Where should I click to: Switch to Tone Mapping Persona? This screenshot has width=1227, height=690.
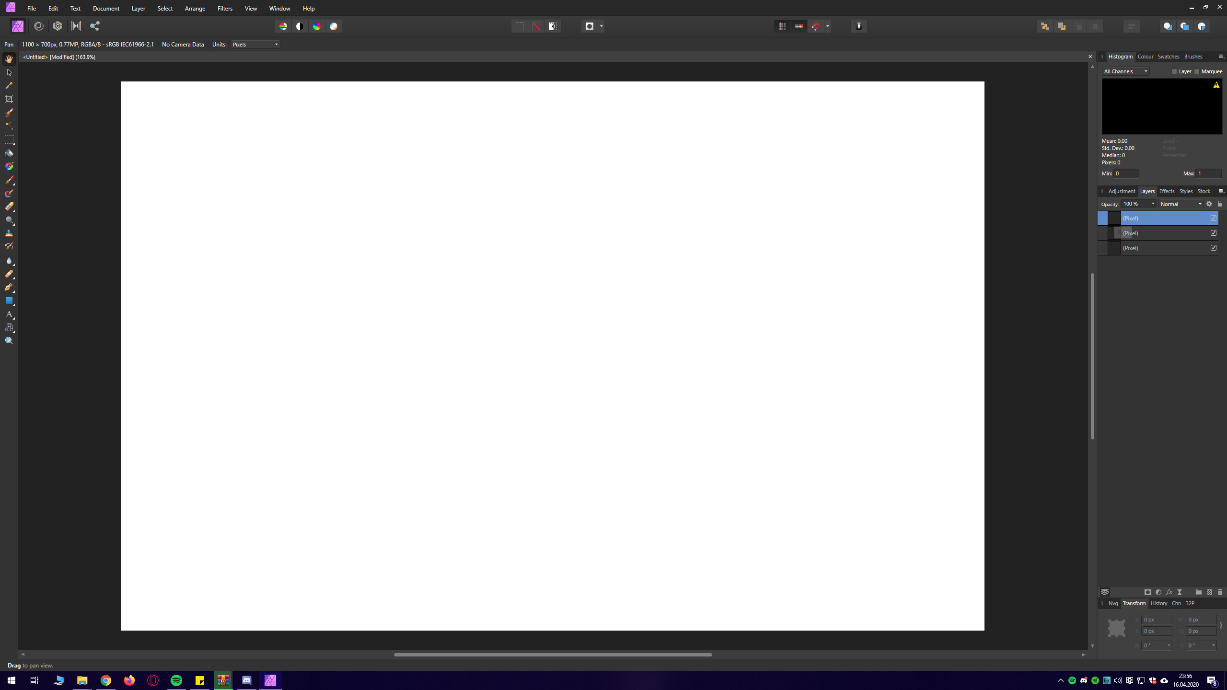tap(76, 26)
